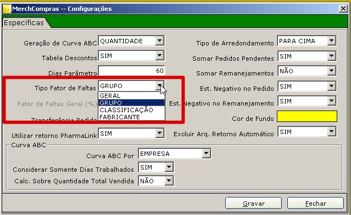
Task: Choose CLASSIFICAÇÃO from the list
Action: [131, 110]
